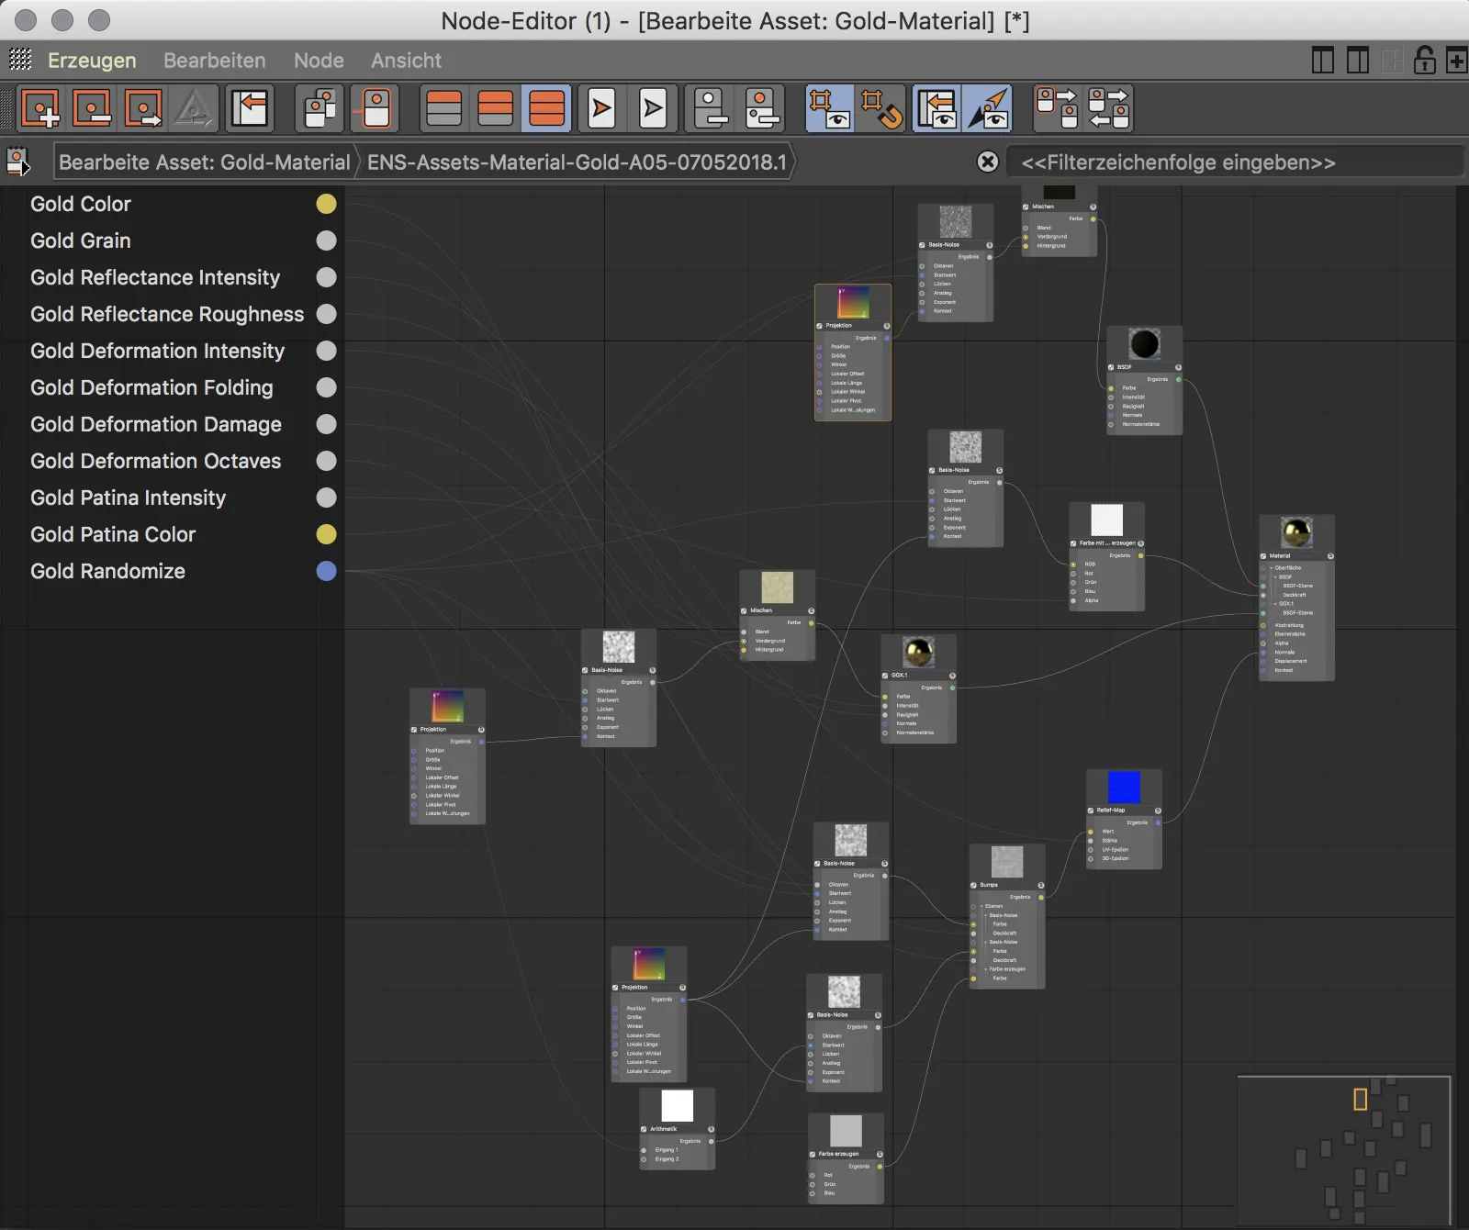
Task: Click the yellow Gold Patina Color port dot
Action: tap(326, 534)
